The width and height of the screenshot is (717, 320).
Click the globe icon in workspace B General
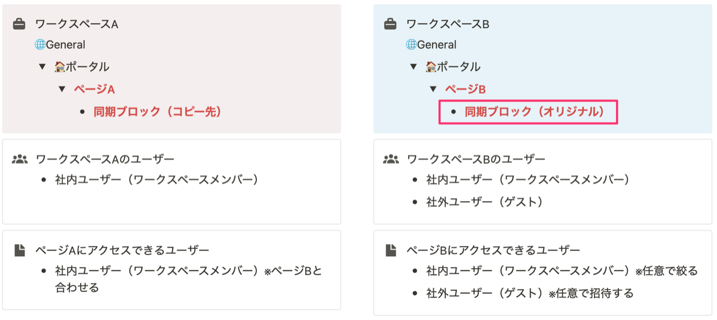click(411, 45)
